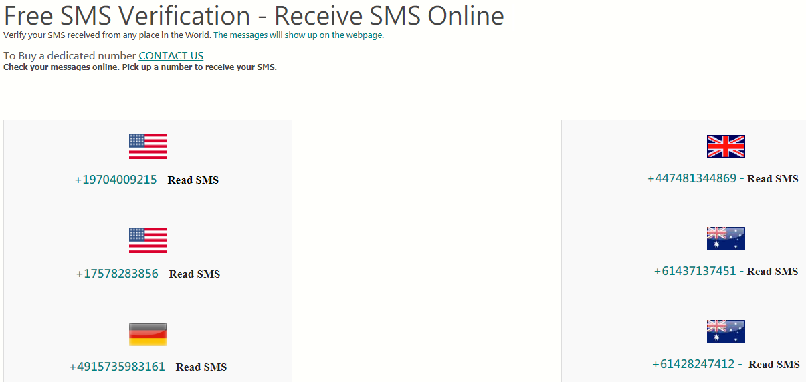The height and width of the screenshot is (382, 806).
Task: Open Australian number +61437137451
Action: (695, 271)
